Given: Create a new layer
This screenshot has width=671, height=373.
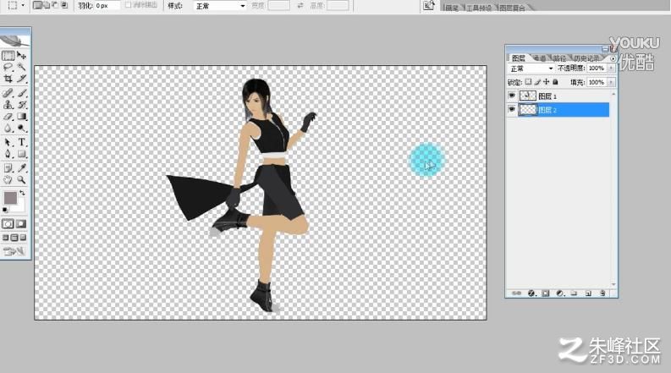Looking at the screenshot, I should click(588, 293).
